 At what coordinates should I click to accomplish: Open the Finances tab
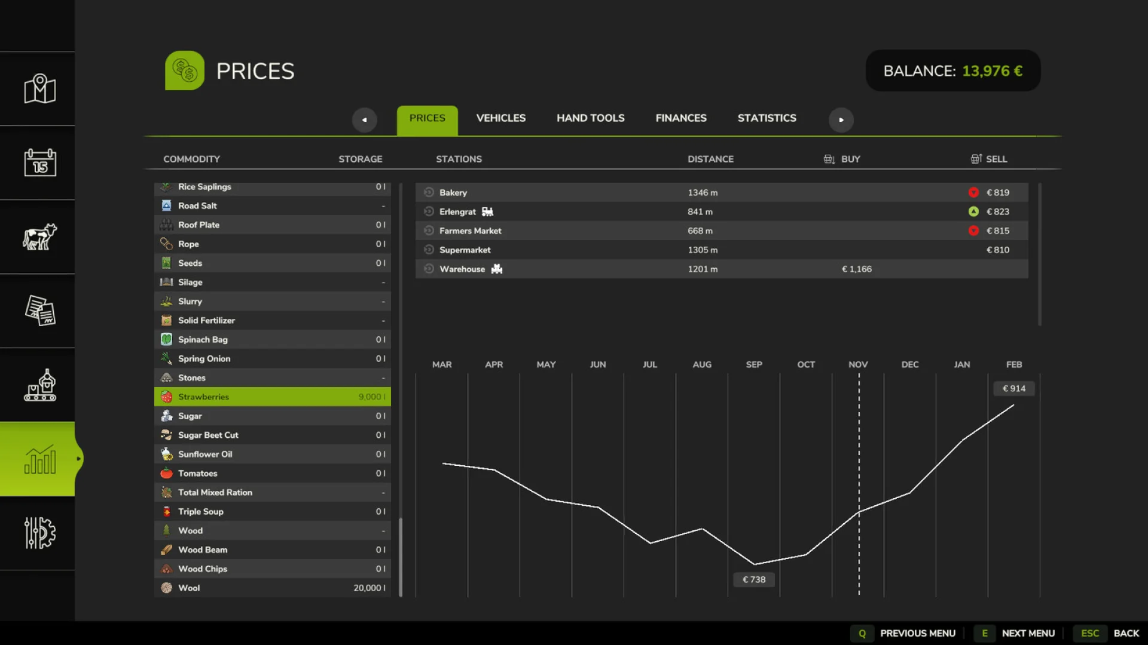[681, 118]
